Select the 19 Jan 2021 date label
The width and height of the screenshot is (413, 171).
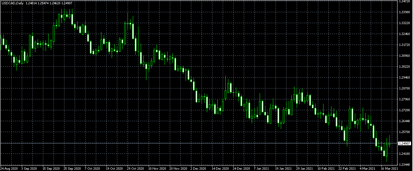click(283, 168)
